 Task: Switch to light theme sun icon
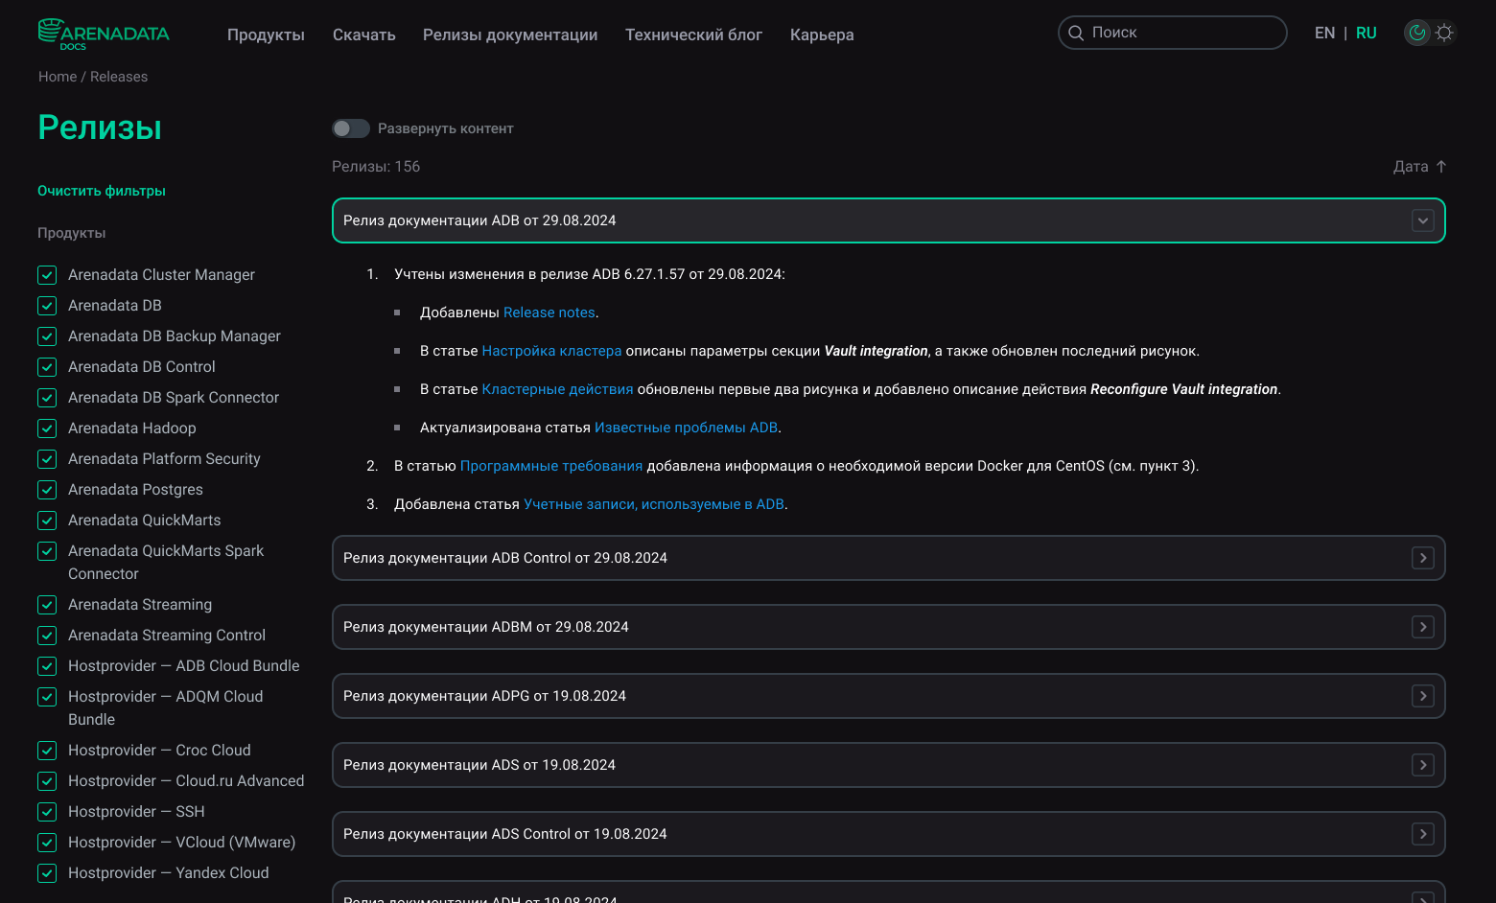[1444, 33]
